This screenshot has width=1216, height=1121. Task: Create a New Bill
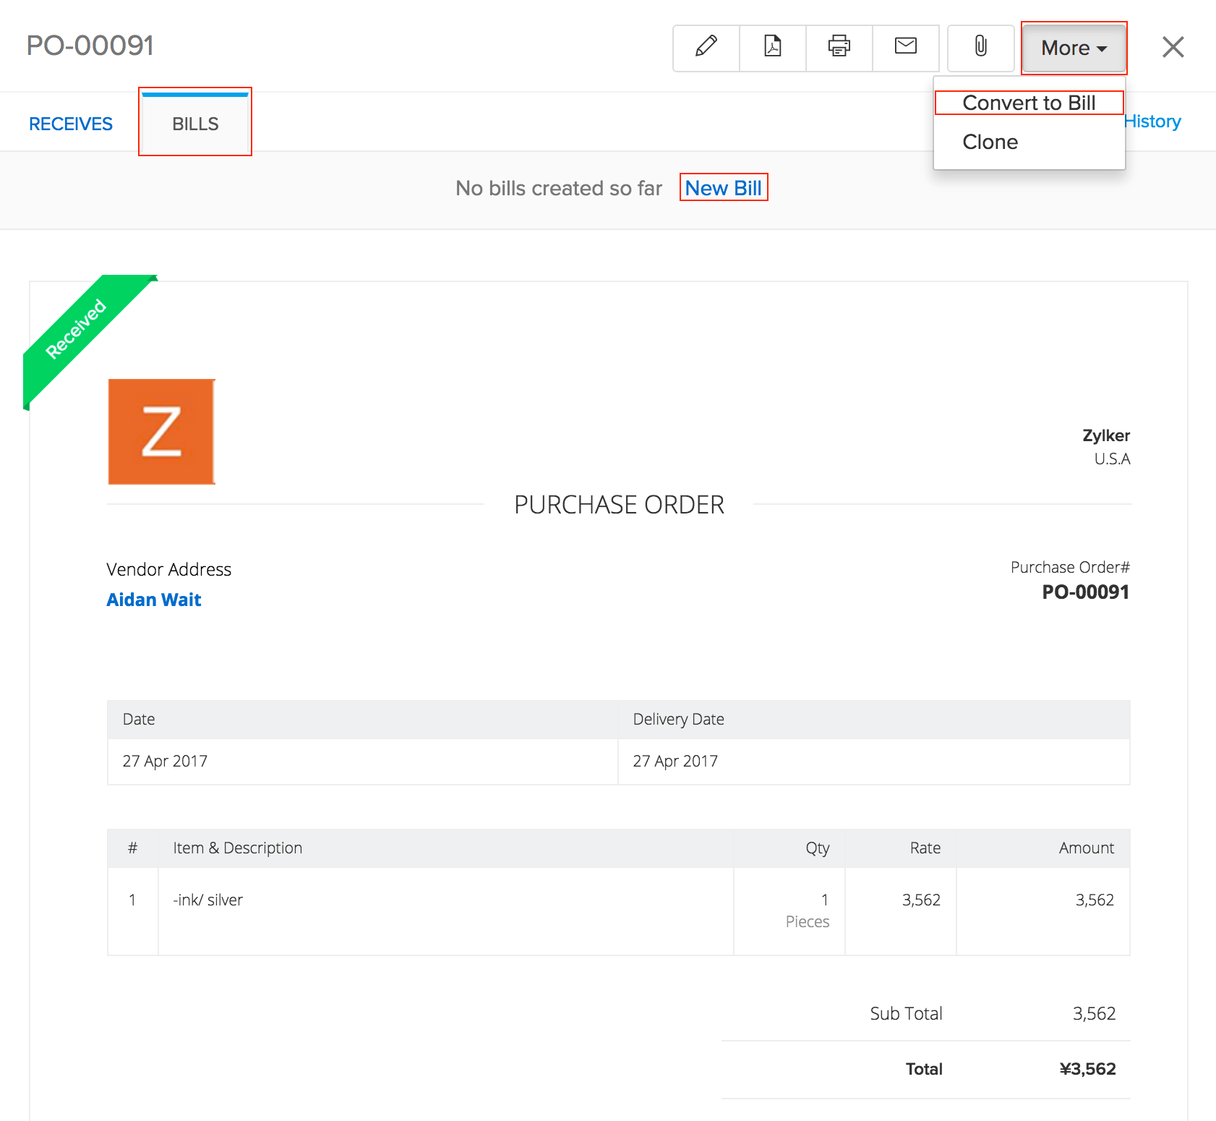(724, 187)
